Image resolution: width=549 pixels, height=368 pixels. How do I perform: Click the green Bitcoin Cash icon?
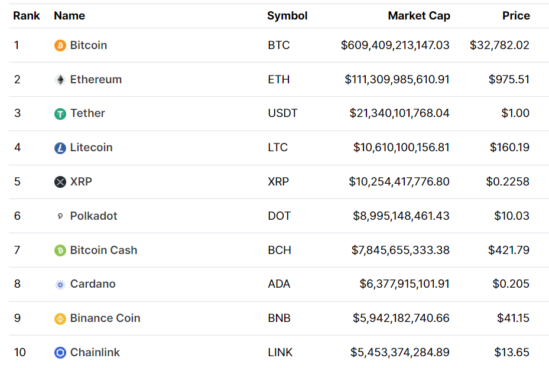coord(60,250)
